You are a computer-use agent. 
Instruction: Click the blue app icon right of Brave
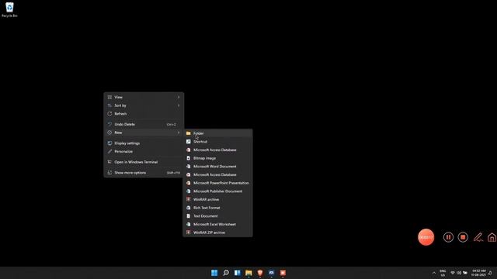coord(272,273)
